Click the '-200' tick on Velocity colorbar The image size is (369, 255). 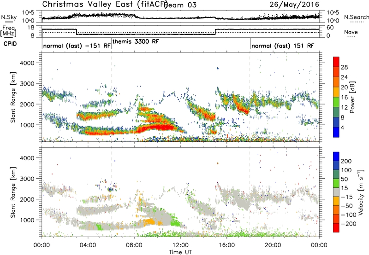pos(348,224)
